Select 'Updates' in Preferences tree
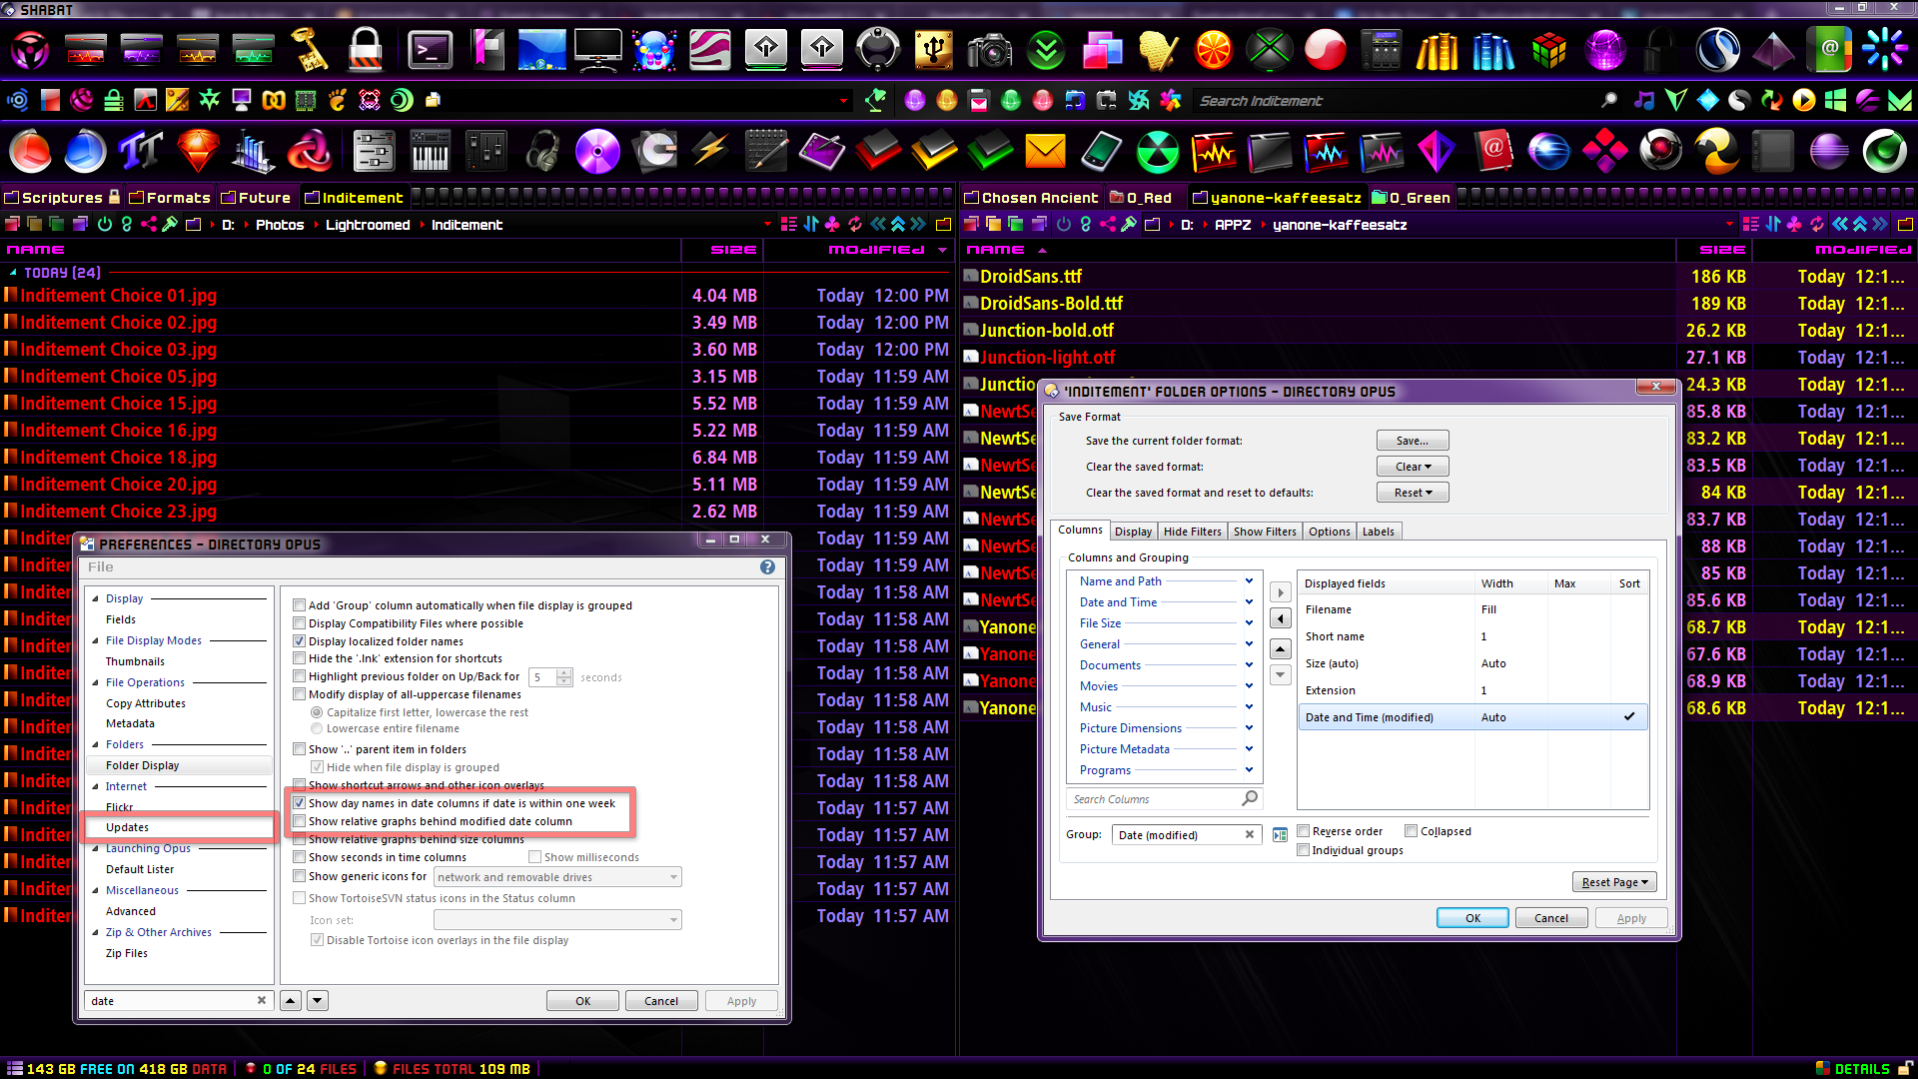 coord(127,827)
